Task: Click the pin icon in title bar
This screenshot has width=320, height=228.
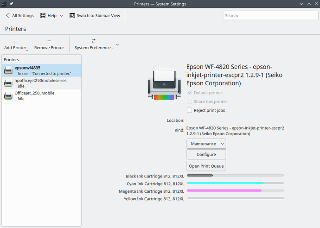Action: [x=12, y=4]
